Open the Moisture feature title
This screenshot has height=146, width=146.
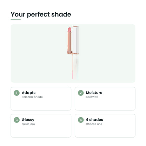pos(94,93)
